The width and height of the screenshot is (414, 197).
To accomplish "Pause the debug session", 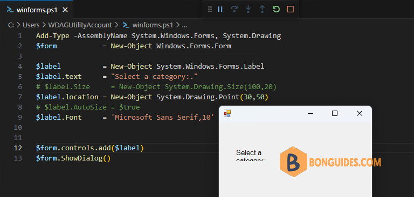I will tap(220, 10).
